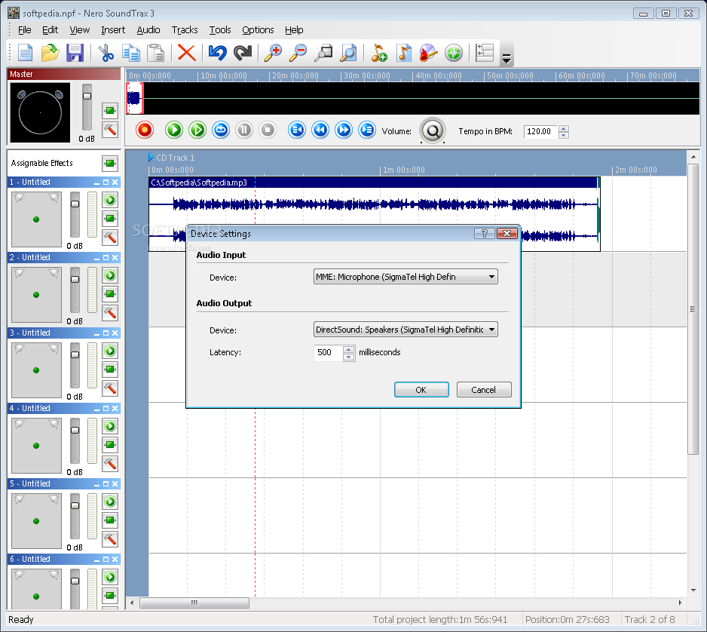Open the Edit menu
The height and width of the screenshot is (632, 707).
coord(50,29)
